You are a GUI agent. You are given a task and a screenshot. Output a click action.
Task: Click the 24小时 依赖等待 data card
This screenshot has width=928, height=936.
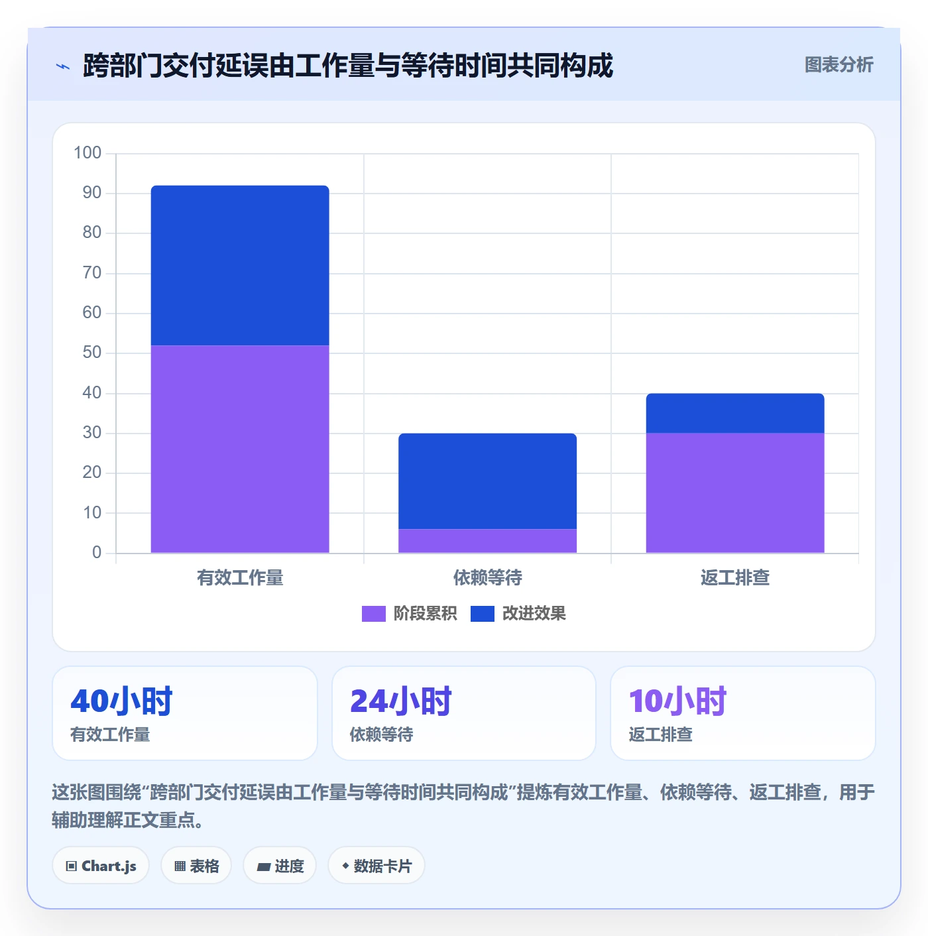[464, 713]
